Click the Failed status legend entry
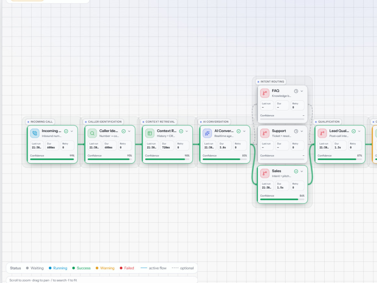The height and width of the screenshot is (283, 377). [x=127, y=268]
